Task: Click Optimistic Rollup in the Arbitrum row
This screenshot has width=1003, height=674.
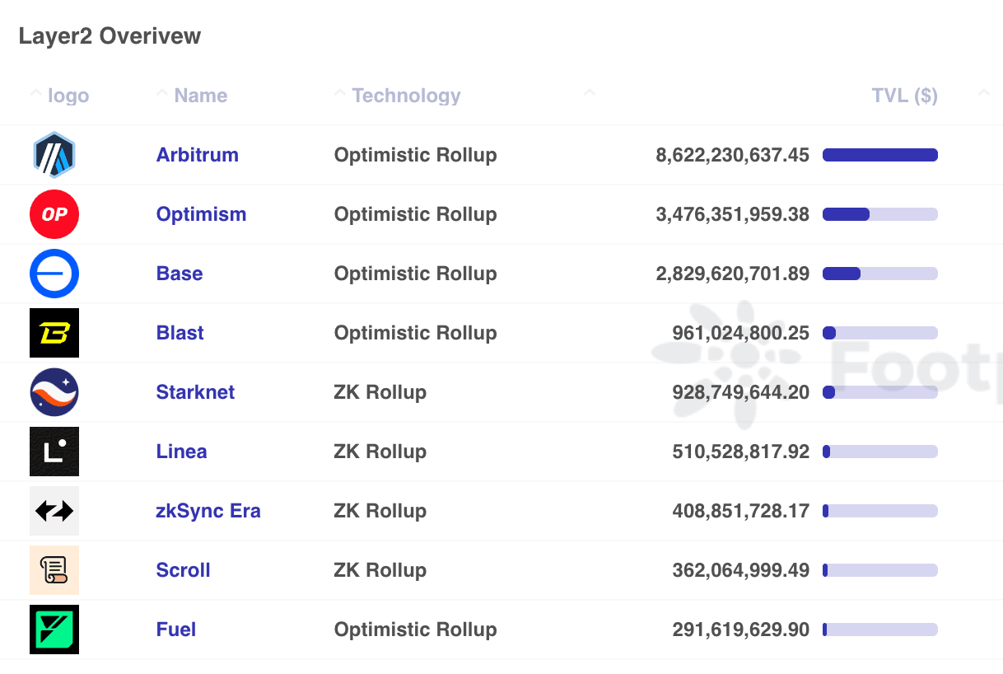Action: point(415,156)
